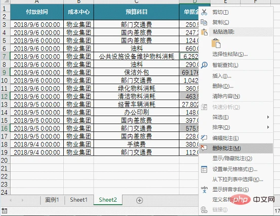Click the delete comment icon
280x216 pixels.
204,148
